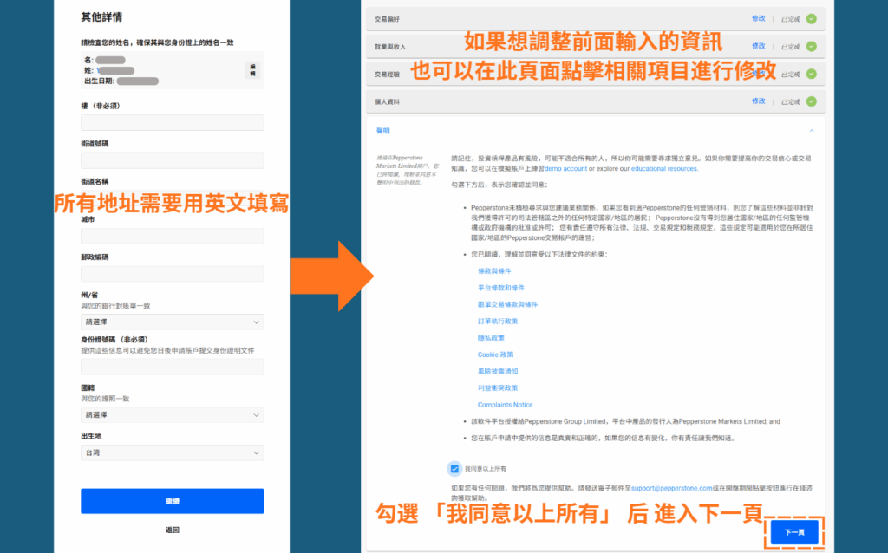Click the 返回 link below 繼續
This screenshot has width=888, height=553.
[172, 531]
